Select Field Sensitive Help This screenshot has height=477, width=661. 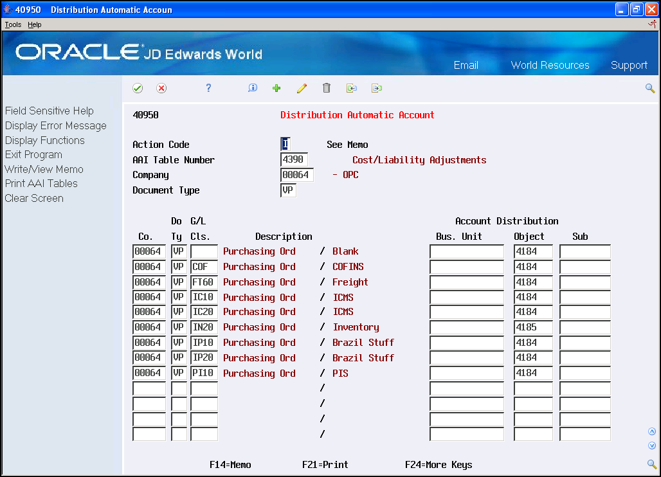point(50,111)
